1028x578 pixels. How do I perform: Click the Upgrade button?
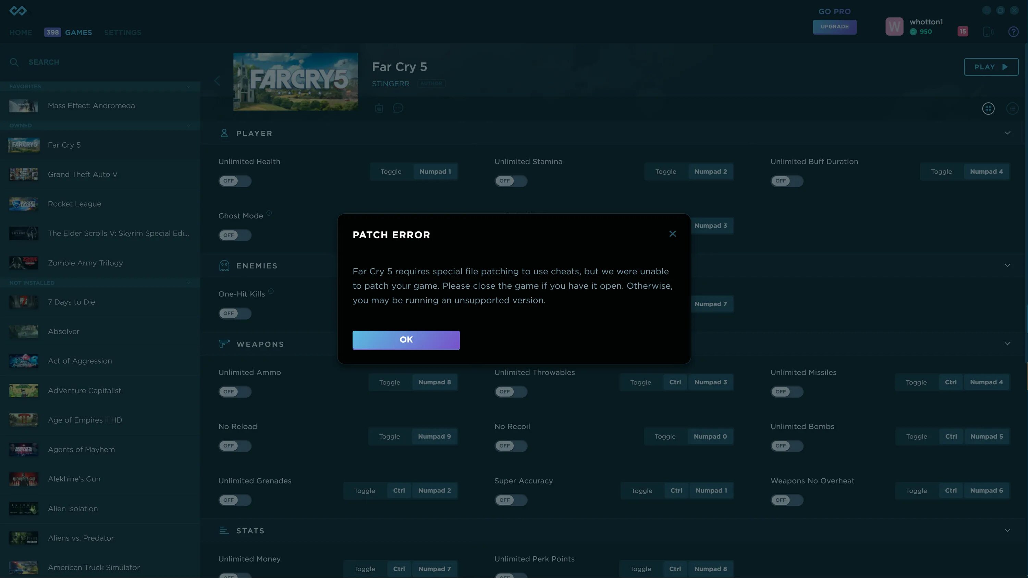[834, 27]
